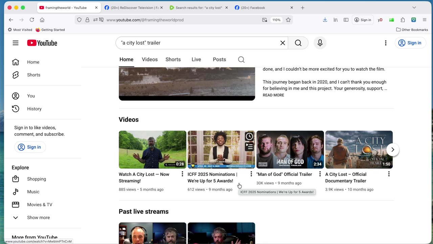Switch to the channel Shorts tab
Viewport: 433px width, 244px height.
(x=173, y=60)
